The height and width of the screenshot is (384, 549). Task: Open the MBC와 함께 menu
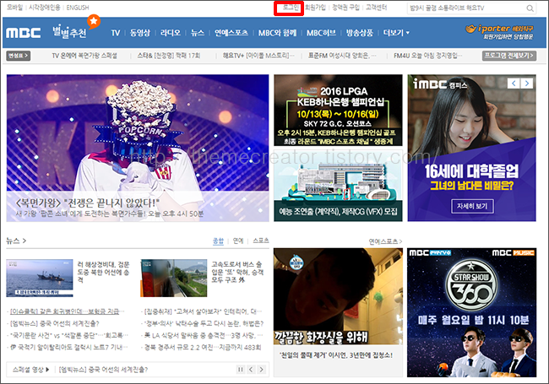tap(277, 33)
